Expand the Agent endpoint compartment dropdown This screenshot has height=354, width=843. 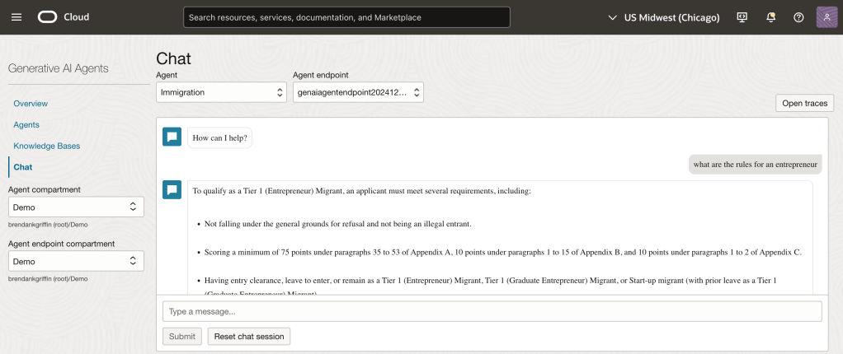pyautogui.click(x=76, y=261)
